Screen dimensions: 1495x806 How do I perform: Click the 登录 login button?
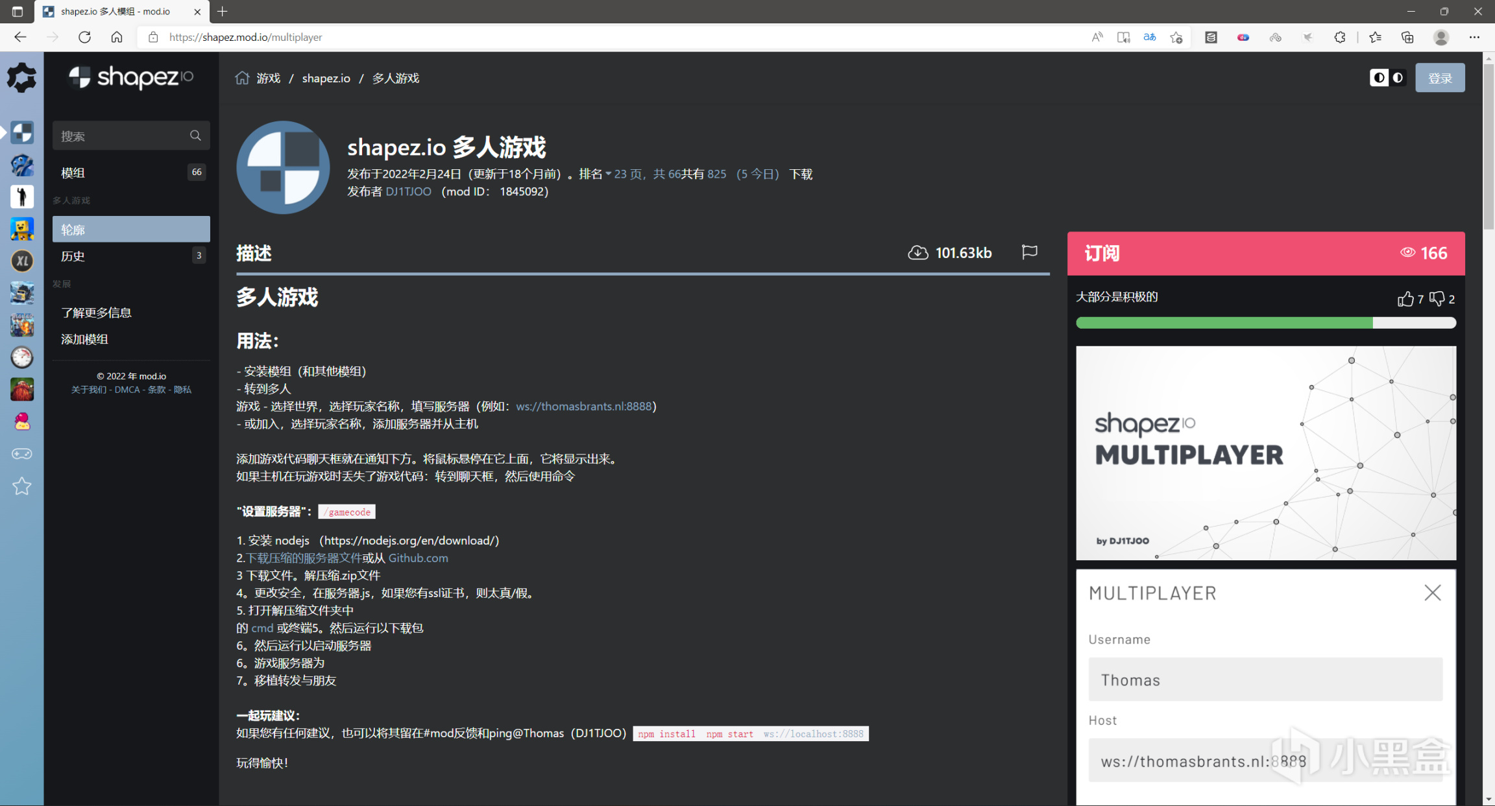coord(1440,78)
